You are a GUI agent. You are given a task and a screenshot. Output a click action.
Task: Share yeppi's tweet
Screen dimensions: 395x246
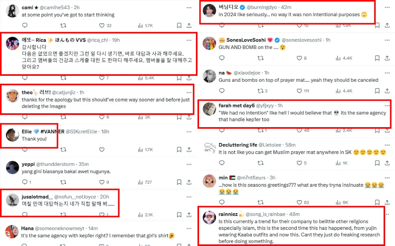coord(190,182)
